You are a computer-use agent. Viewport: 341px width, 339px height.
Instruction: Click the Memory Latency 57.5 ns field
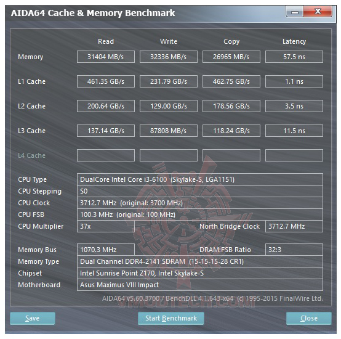pyautogui.click(x=294, y=57)
